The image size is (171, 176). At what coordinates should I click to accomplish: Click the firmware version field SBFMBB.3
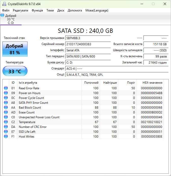(x=88, y=38)
